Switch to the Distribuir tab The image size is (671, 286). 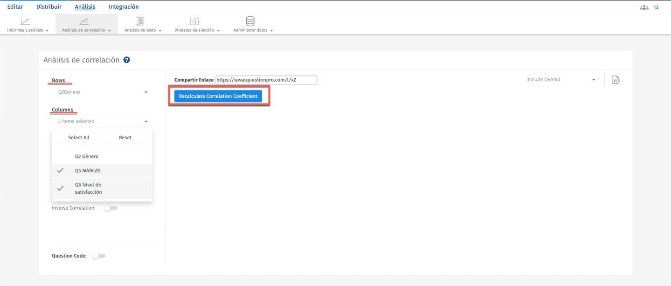(48, 7)
